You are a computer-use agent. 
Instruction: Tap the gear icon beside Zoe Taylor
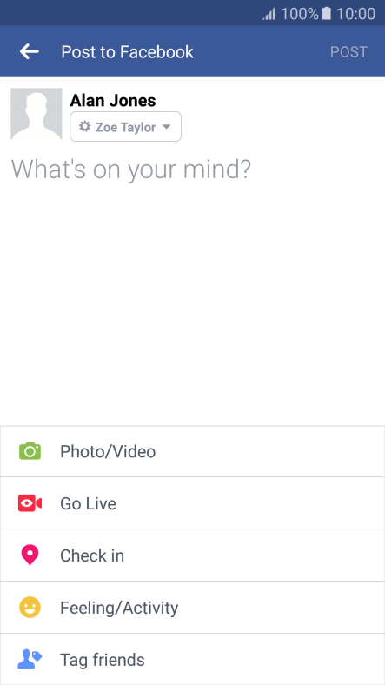[x=84, y=127]
